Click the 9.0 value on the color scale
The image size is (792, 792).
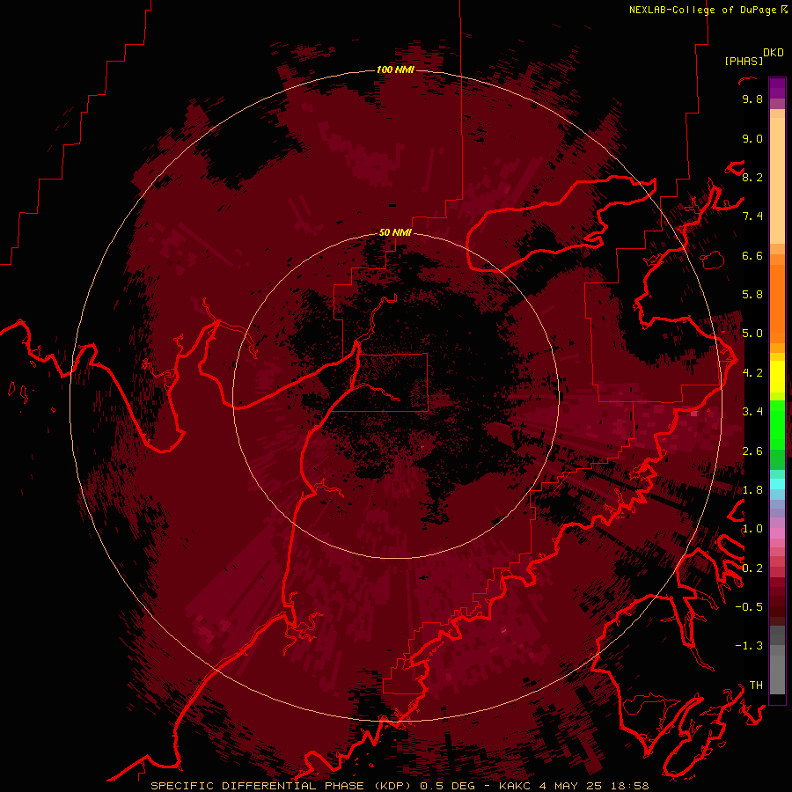[x=752, y=138]
